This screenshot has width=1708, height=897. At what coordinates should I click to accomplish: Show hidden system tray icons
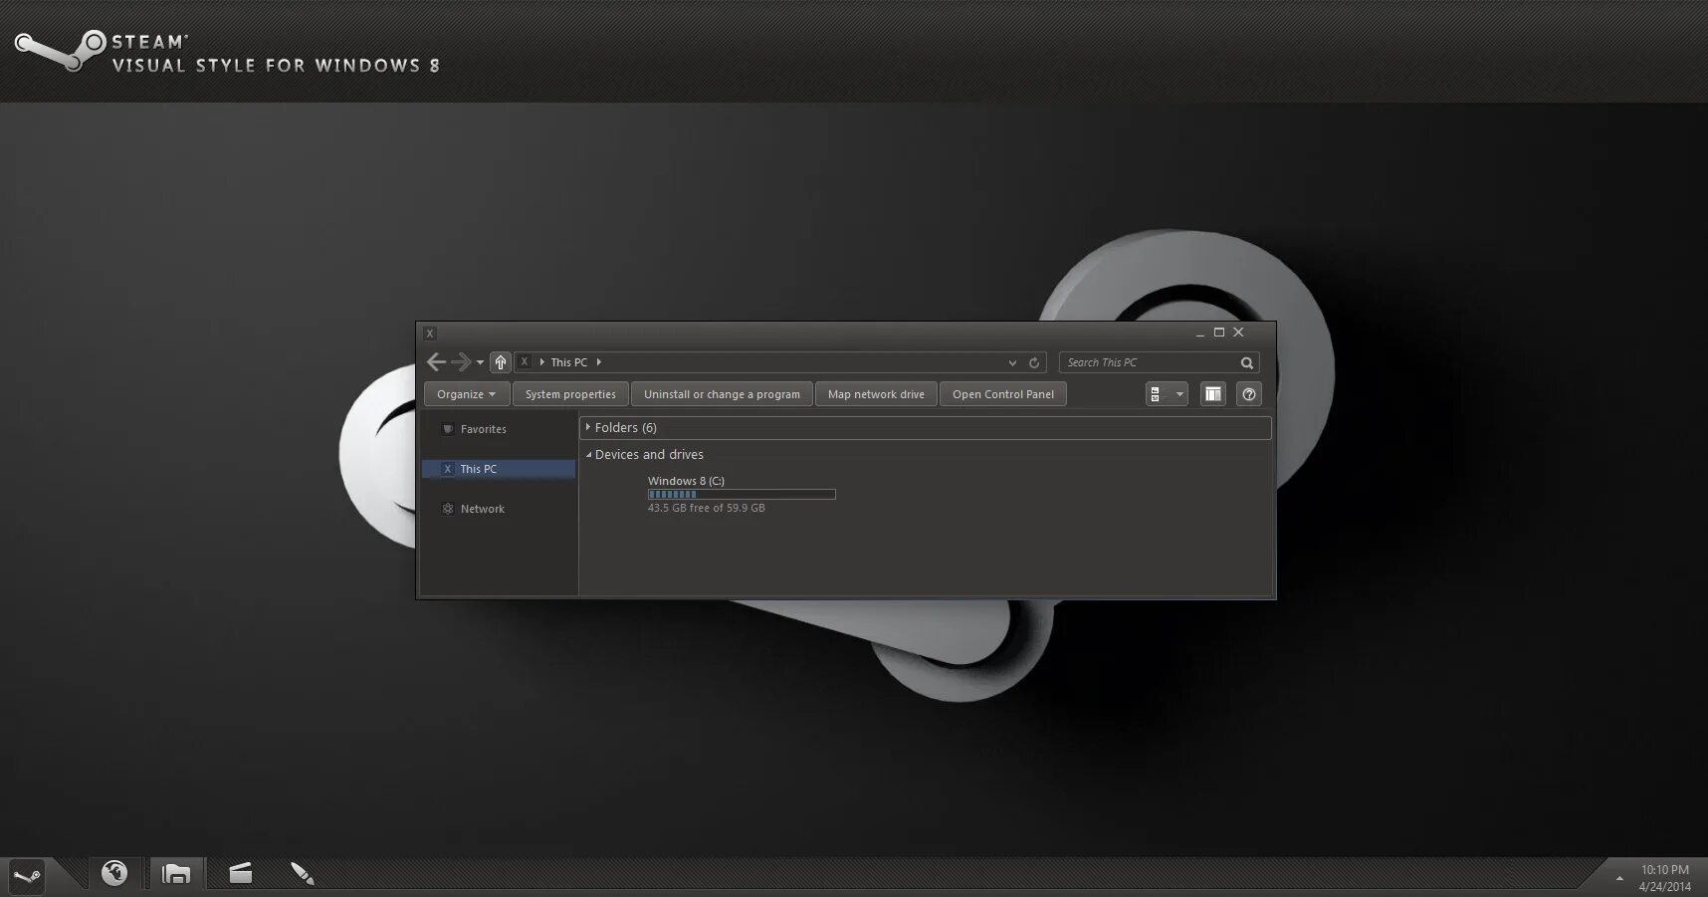click(1619, 878)
